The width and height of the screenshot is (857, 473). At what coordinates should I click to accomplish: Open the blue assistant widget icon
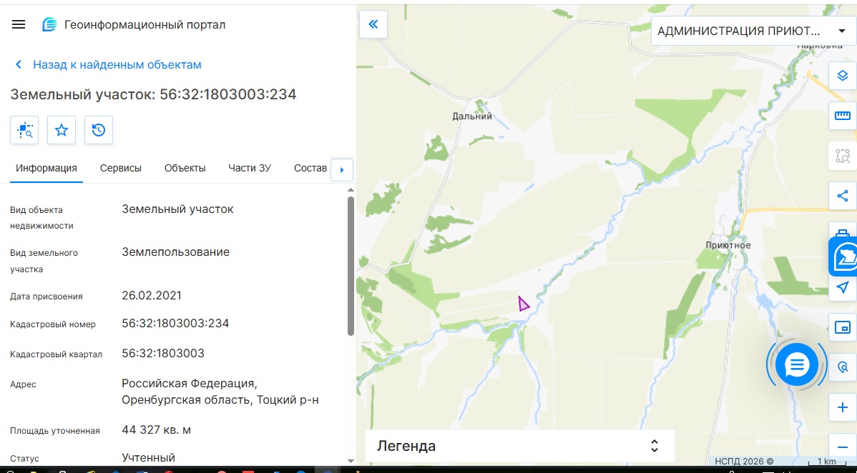(844, 257)
